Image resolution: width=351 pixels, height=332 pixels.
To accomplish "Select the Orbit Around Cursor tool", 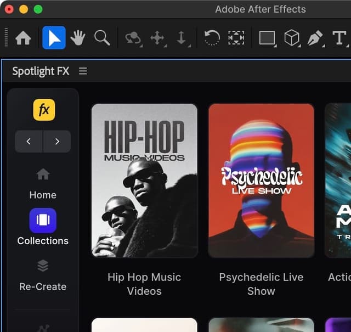I will tap(133, 38).
